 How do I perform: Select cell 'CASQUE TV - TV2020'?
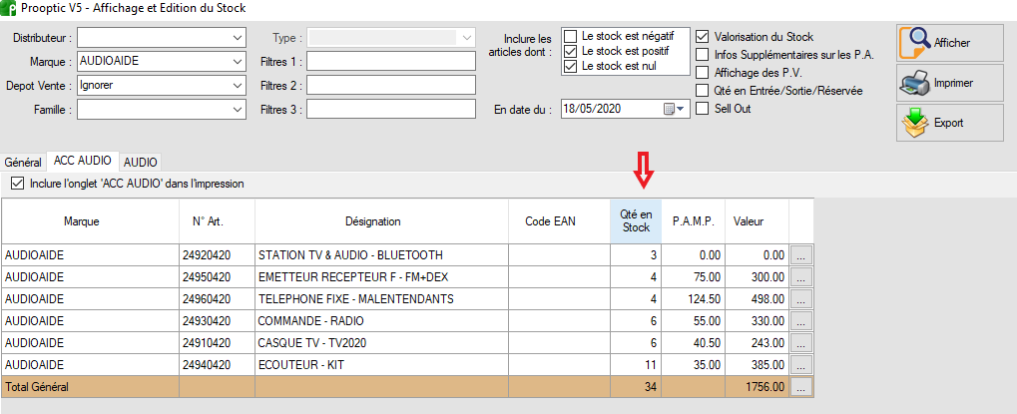tap(382, 343)
